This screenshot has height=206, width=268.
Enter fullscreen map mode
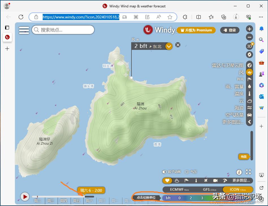248,172
